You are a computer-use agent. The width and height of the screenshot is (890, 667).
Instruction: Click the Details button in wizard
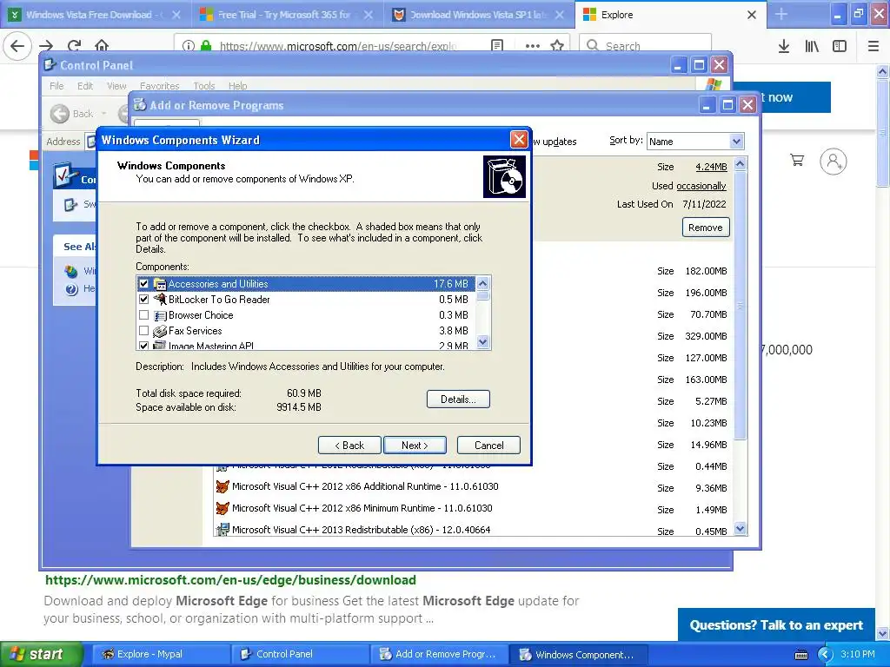tap(458, 400)
